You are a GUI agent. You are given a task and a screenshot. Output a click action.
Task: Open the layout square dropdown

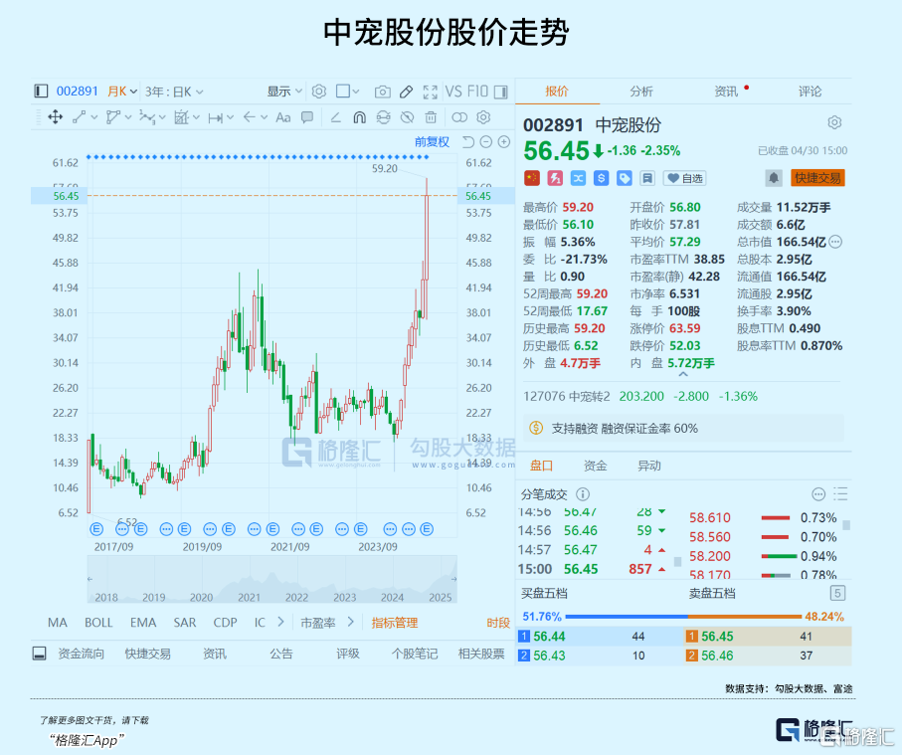347,91
